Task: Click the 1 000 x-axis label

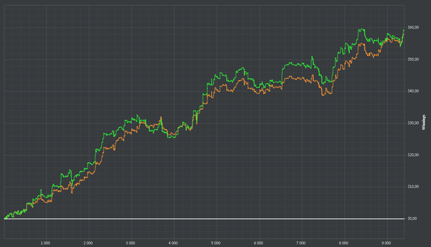Action: click(x=46, y=243)
